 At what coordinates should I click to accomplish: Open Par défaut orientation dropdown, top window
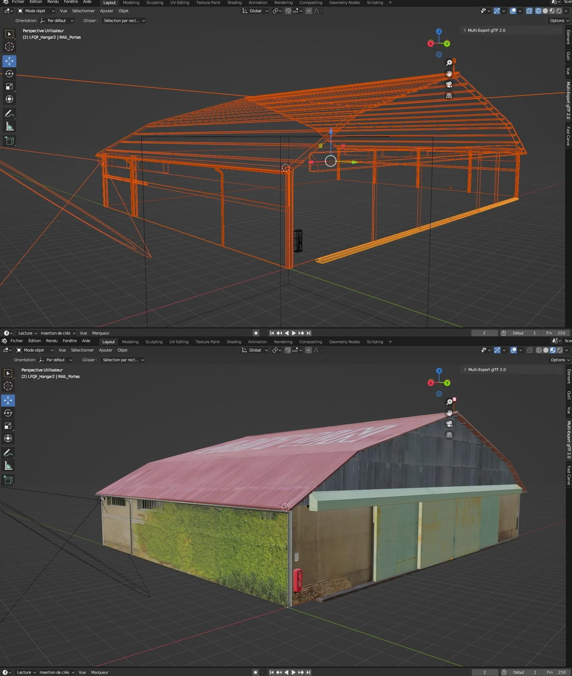tap(57, 21)
